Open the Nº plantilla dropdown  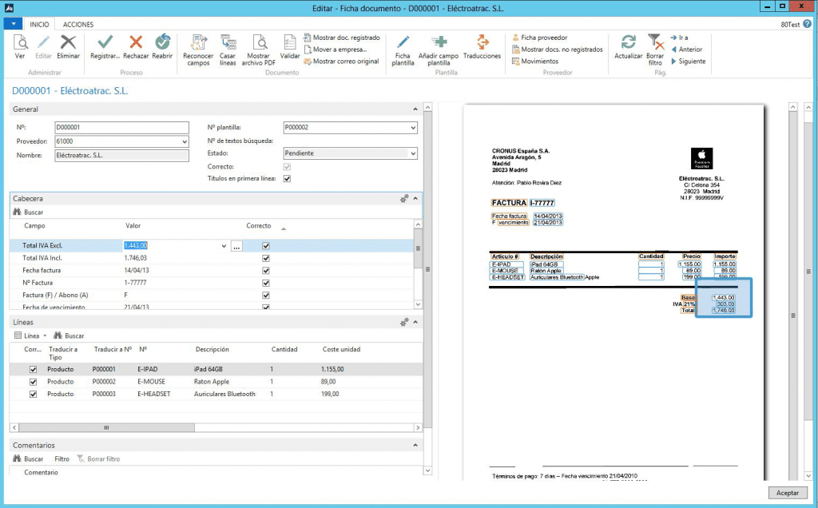click(x=413, y=128)
